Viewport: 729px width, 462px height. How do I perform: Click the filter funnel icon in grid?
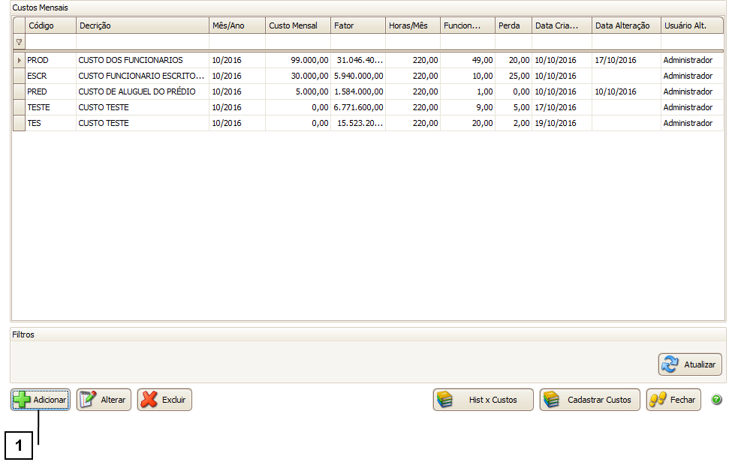(x=19, y=43)
